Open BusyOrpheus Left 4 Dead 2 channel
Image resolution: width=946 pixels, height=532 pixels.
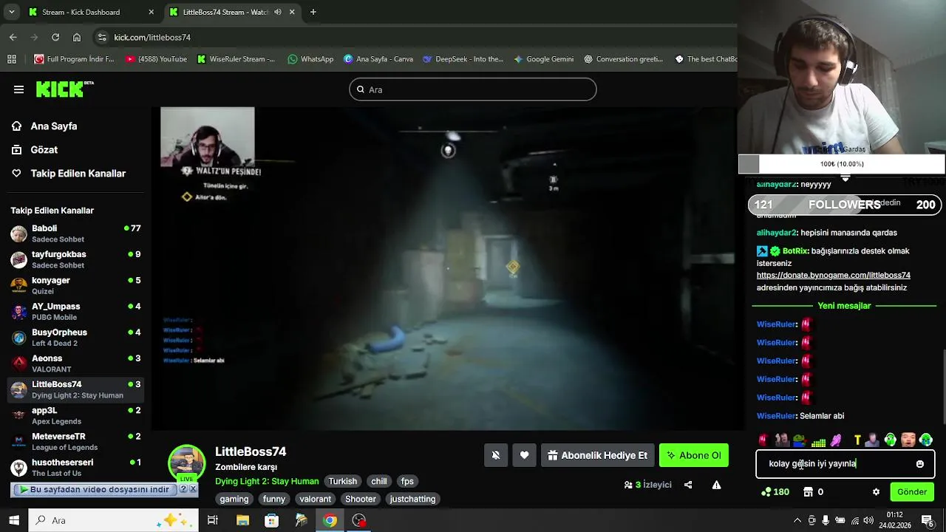point(75,338)
